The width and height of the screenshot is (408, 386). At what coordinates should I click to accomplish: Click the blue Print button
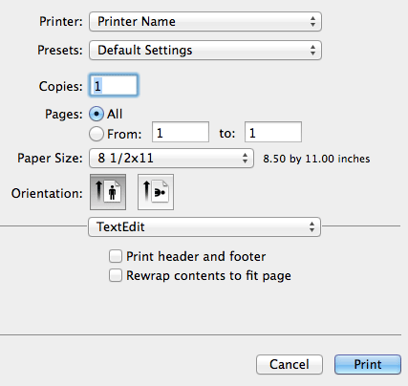(368, 364)
